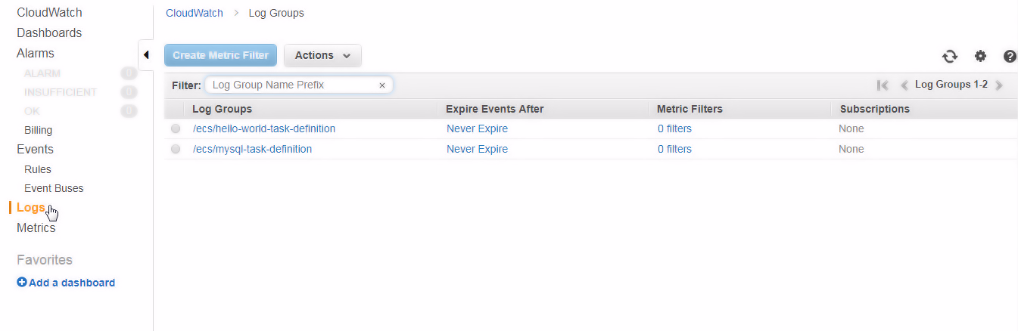Click the OK state entry in sidebar
Image resolution: width=1018 pixels, height=331 pixels.
32,111
